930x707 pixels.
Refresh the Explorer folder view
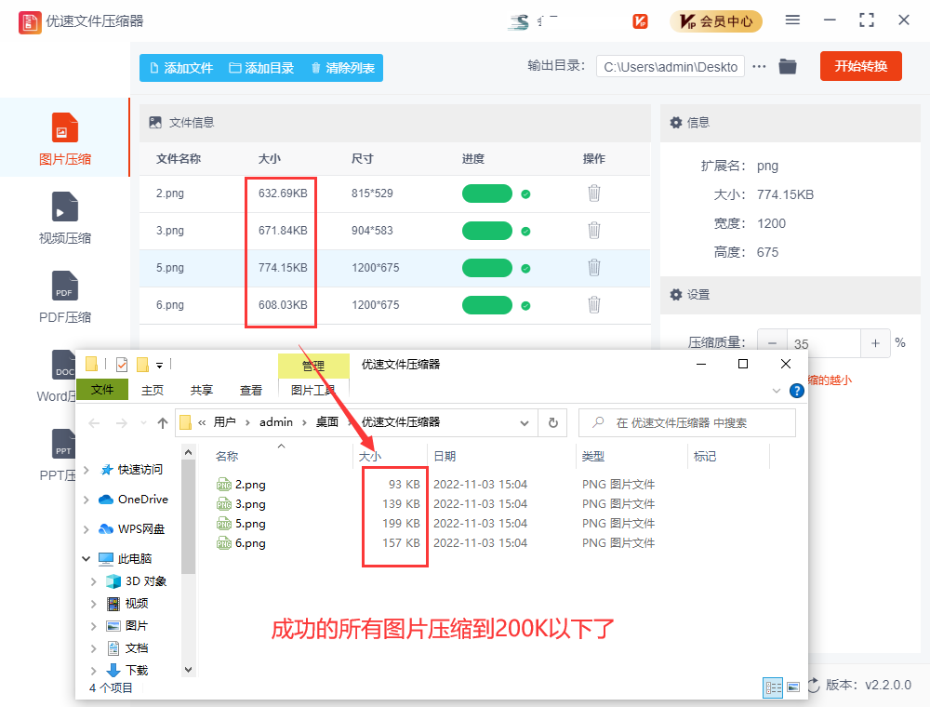point(552,423)
